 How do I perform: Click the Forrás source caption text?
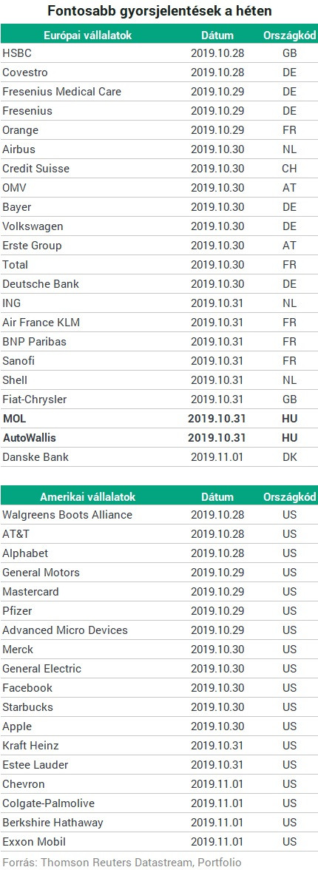(x=121, y=862)
